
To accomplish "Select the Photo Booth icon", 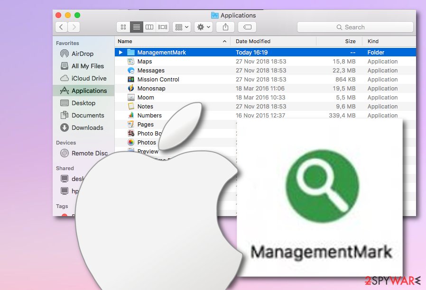I will [131, 133].
